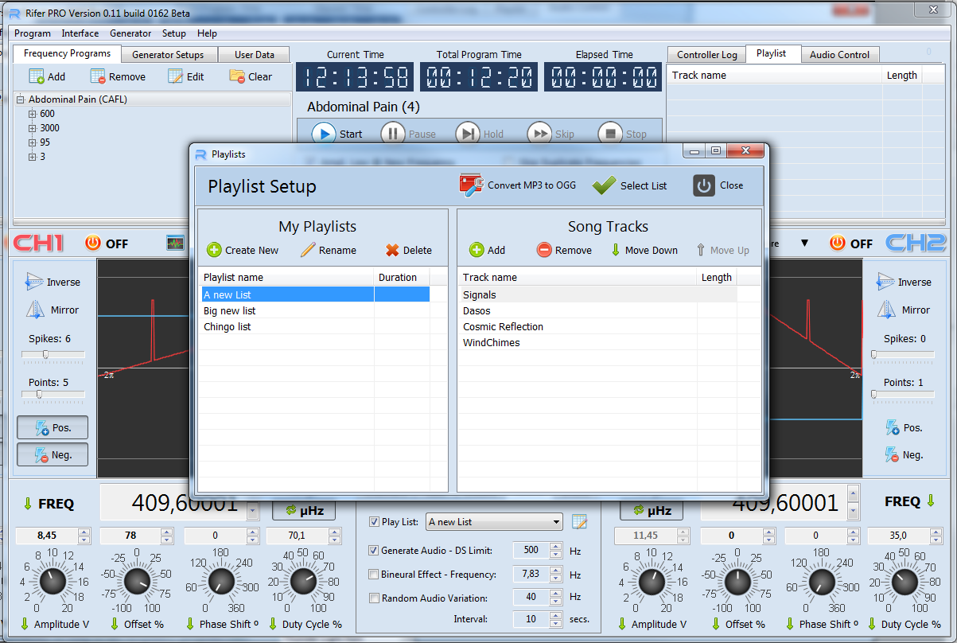Image resolution: width=957 pixels, height=643 pixels.
Task: Remove the selected song track
Action: click(564, 250)
